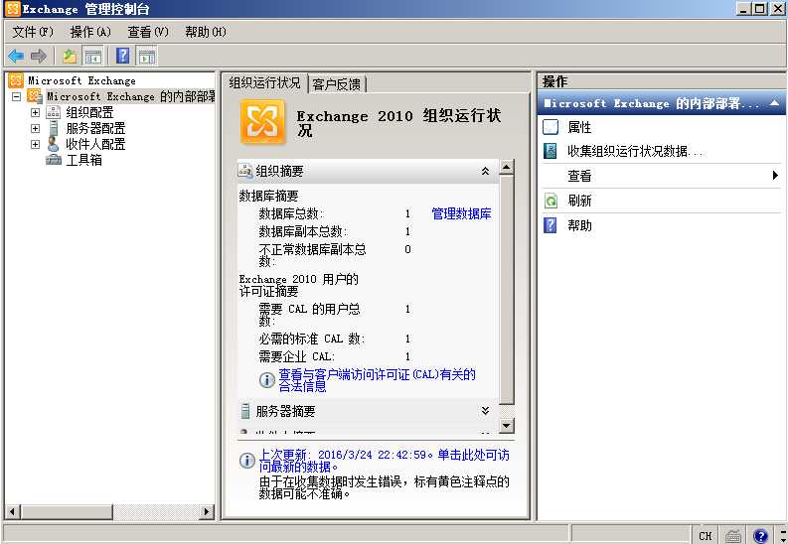Click the Microsoft Exchange root node icon

click(16, 80)
